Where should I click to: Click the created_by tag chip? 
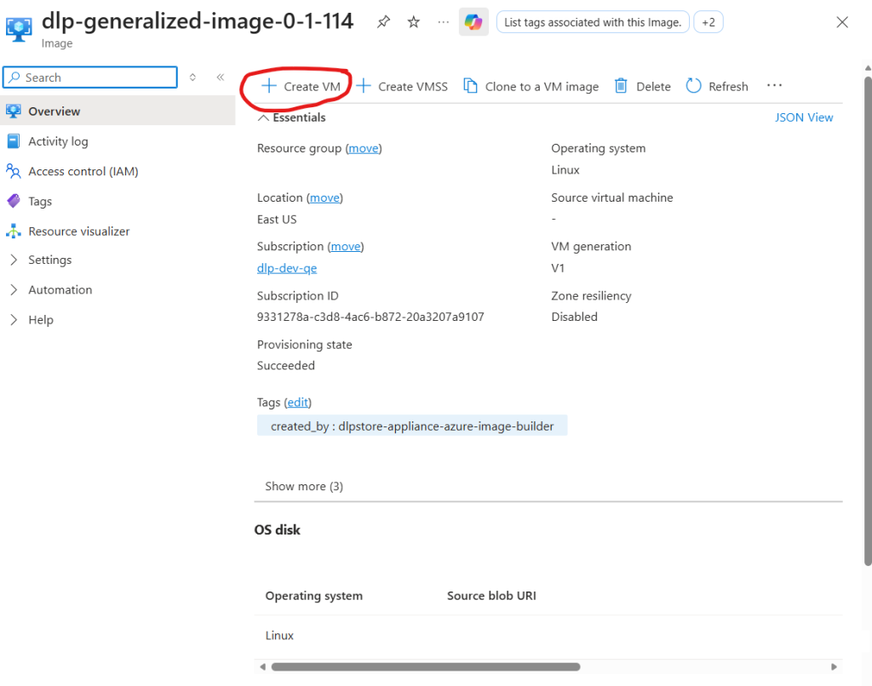[x=412, y=426]
